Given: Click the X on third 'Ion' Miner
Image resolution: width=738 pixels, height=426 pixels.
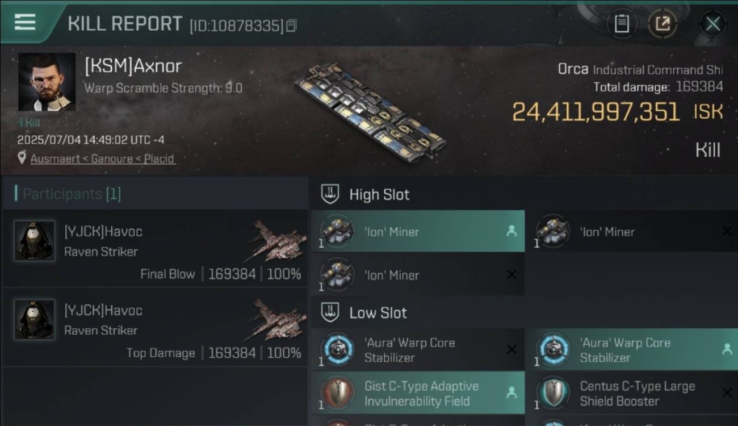Looking at the screenshot, I should pos(511,274).
